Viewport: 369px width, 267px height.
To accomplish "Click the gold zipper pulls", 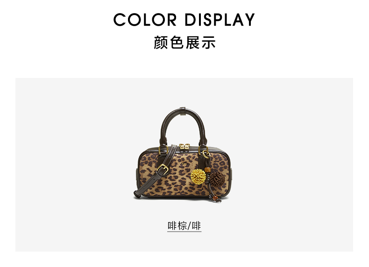I will [184, 147].
